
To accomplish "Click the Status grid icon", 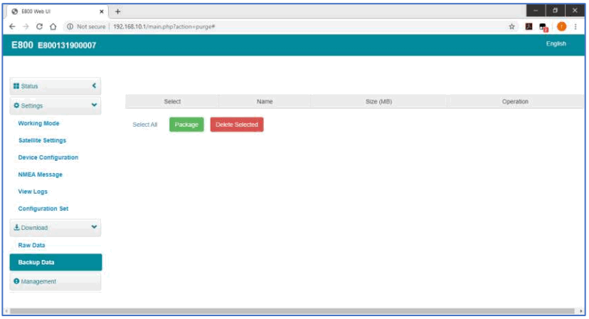I will coord(16,86).
